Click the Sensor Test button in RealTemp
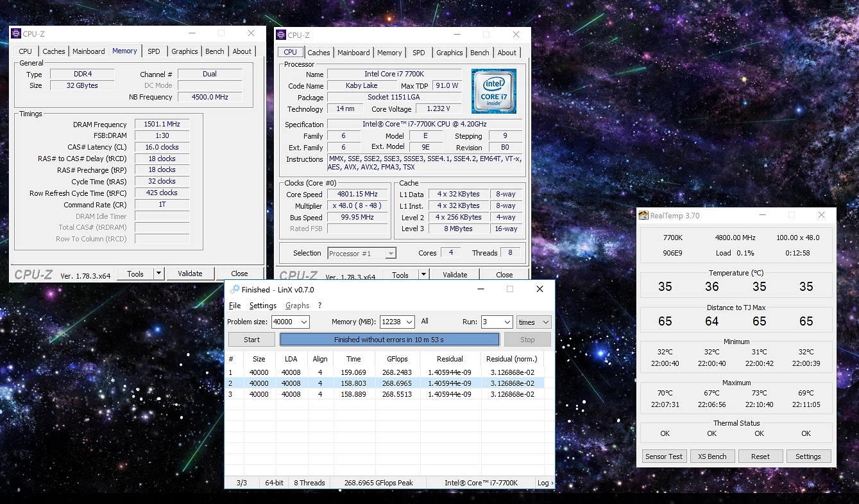Screen dimensions: 859x504 [x=664, y=456]
